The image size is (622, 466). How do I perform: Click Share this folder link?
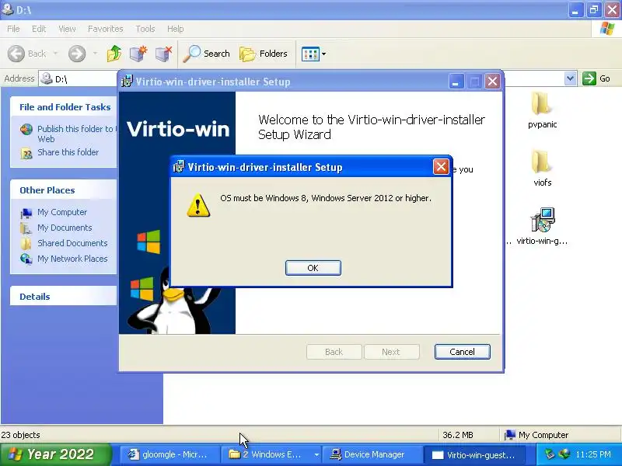point(68,152)
